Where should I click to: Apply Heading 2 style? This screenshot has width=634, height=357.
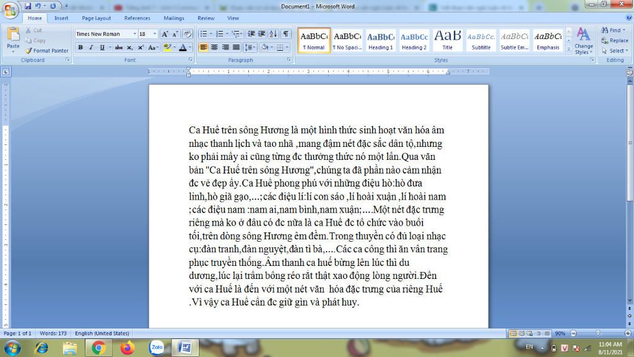point(414,40)
